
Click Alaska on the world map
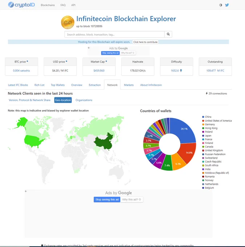[22, 122]
